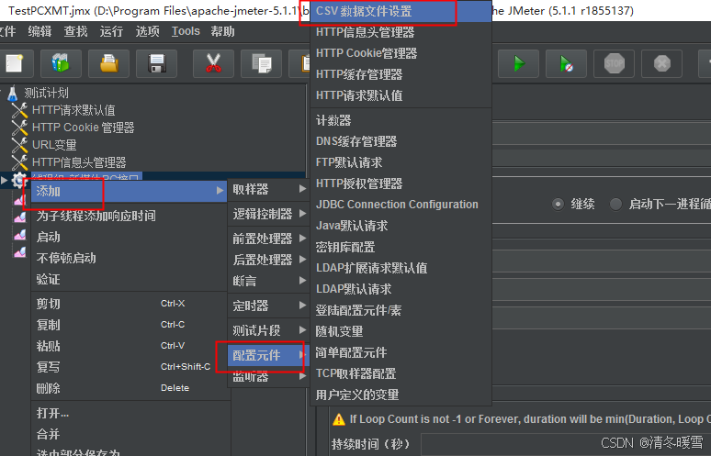Select the 继续 radio button
Screen dimensions: 711x456
click(x=559, y=205)
